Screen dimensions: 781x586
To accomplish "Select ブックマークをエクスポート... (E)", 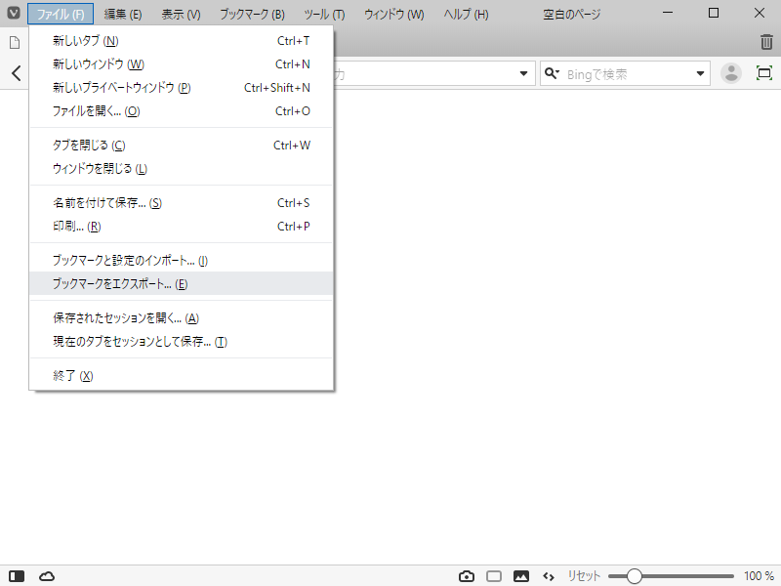I will point(182,283).
